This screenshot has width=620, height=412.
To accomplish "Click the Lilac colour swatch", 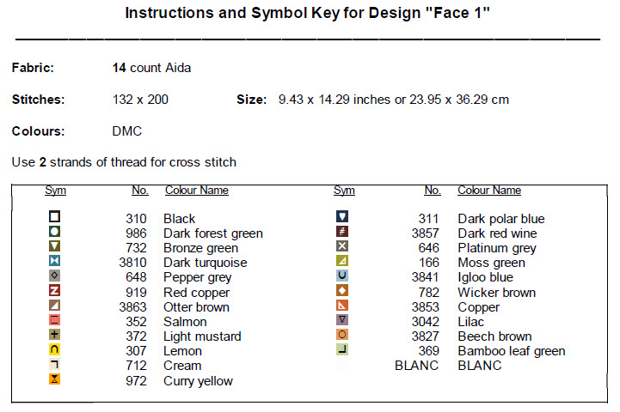I will coord(342,321).
